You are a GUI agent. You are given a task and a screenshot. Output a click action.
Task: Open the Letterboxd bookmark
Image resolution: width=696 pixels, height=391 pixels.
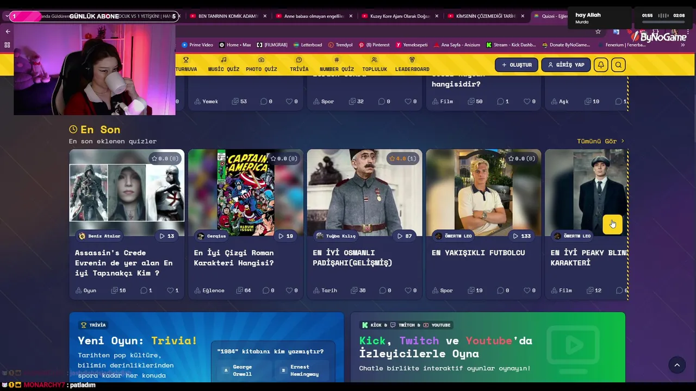pyautogui.click(x=307, y=45)
